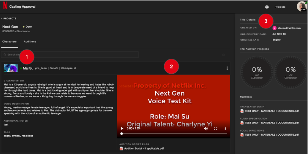Click the Mai Su character name
Image resolution: width=308 pixels, height=154 pixels.
28,68
